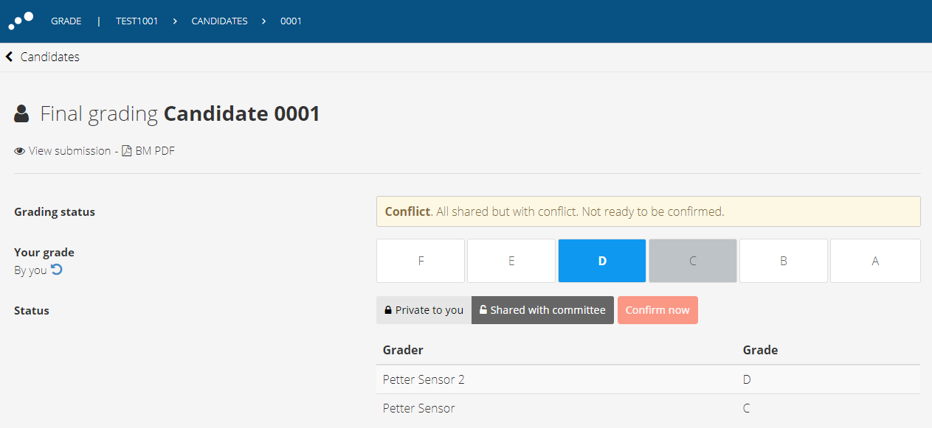This screenshot has height=428, width=932.
Task: Open CANDIDATES breadcrumb in header
Action: tap(219, 21)
